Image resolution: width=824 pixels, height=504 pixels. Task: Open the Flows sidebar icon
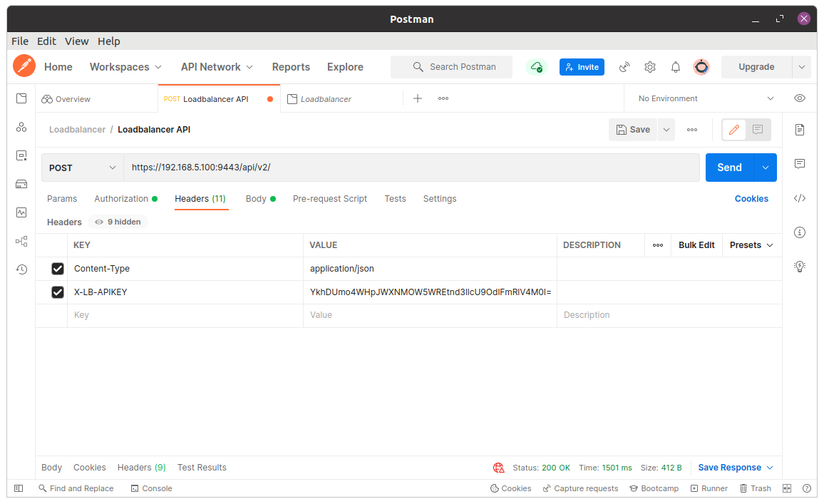tap(21, 241)
